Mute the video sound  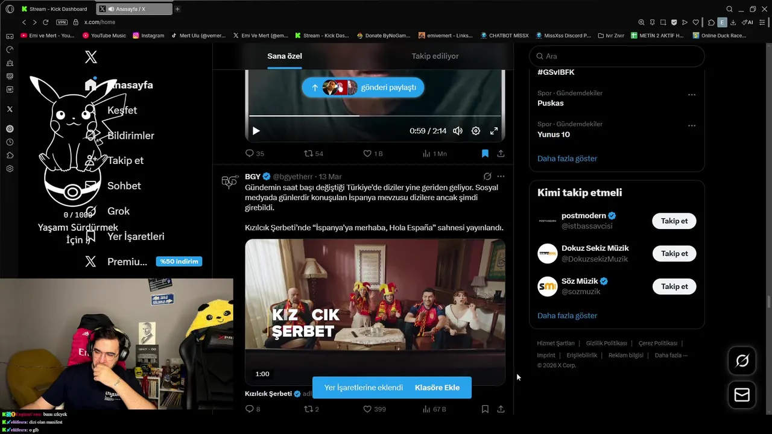(458, 131)
